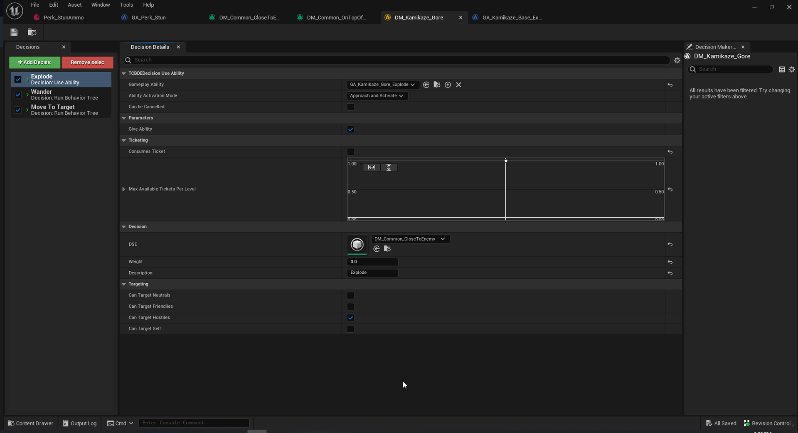This screenshot has width=798, height=433.
Task: Open DSE asset picker dropdown
Action: (x=410, y=239)
